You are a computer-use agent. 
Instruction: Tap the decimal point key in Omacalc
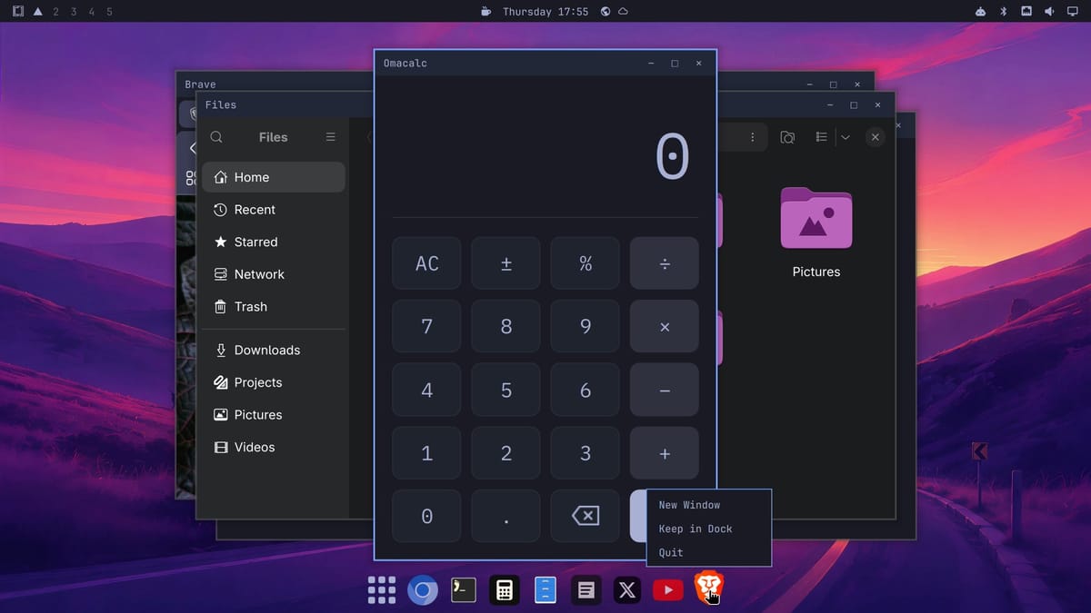point(506,516)
